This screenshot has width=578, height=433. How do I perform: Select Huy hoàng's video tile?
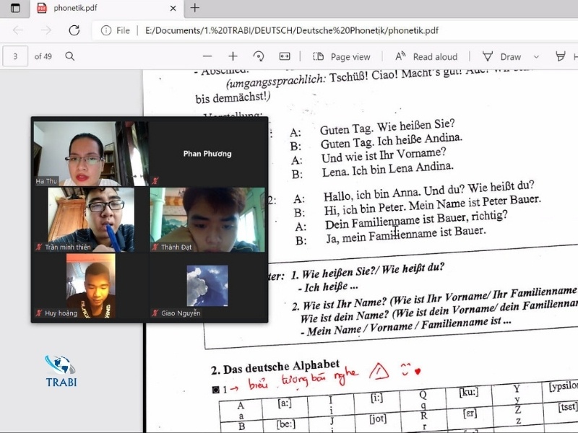click(x=92, y=286)
